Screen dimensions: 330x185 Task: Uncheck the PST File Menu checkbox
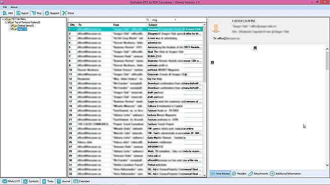[x=6, y=19]
